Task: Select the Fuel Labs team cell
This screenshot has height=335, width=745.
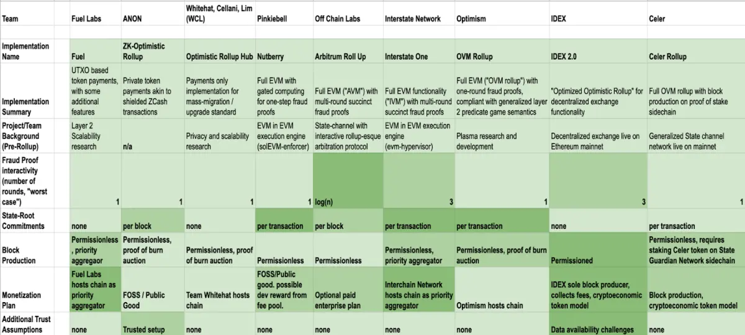Action: (95, 13)
